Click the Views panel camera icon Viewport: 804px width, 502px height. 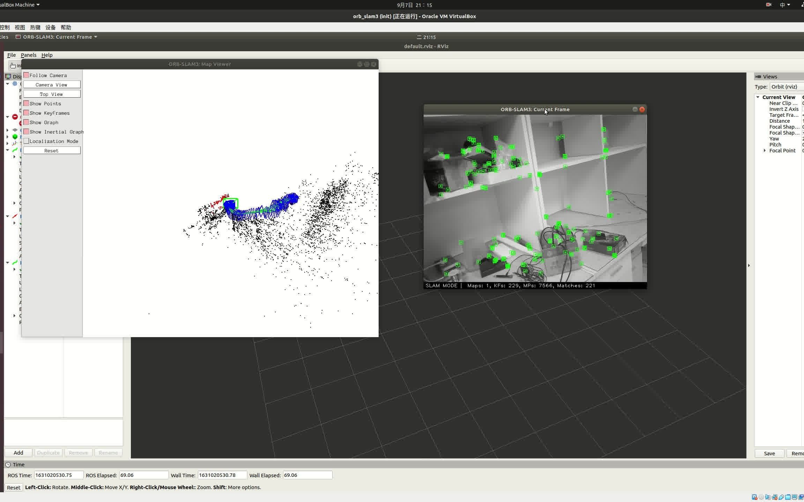[x=758, y=77]
